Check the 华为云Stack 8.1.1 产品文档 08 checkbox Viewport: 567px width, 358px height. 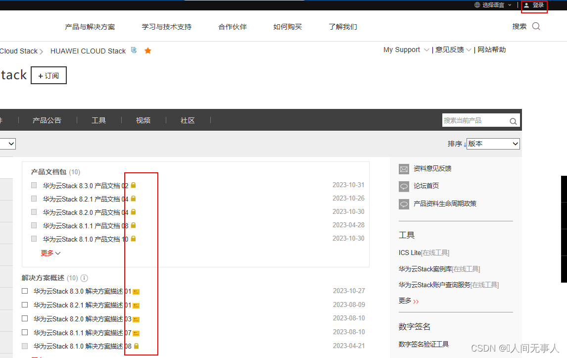click(34, 225)
